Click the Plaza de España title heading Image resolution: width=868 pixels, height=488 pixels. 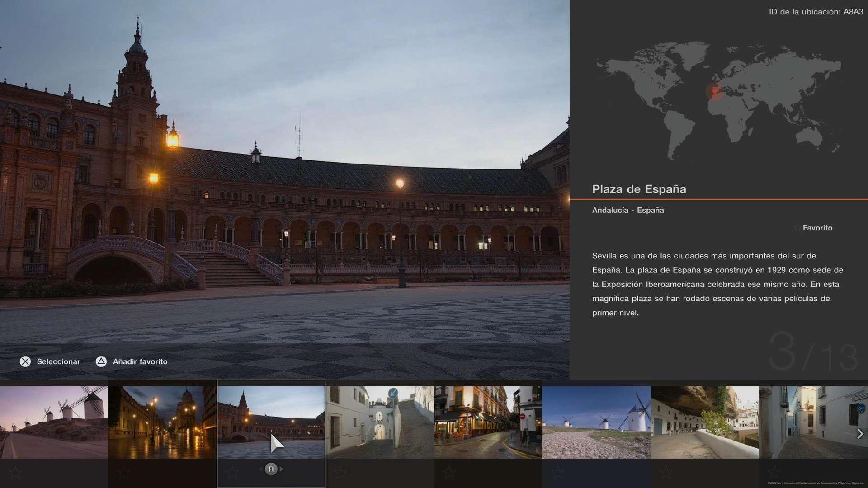[639, 189]
